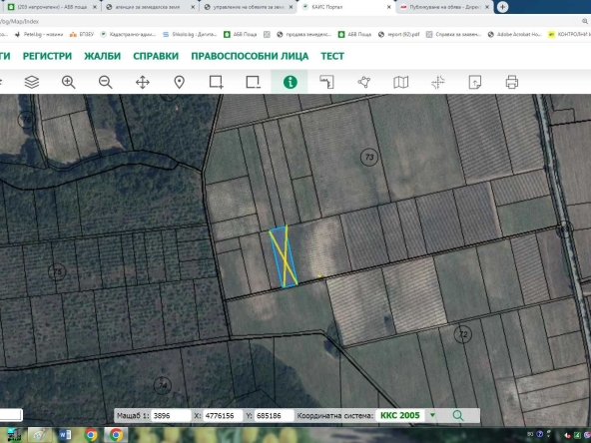Switch to Публикуване на обява tab
The height and width of the screenshot is (443, 591).
tap(444, 7)
